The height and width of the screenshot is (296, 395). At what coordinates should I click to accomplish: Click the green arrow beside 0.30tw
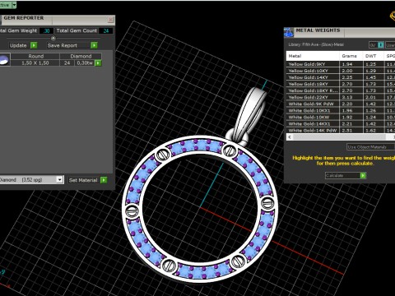[98, 63]
